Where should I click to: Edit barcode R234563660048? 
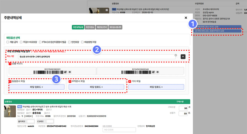tap(153, 72)
